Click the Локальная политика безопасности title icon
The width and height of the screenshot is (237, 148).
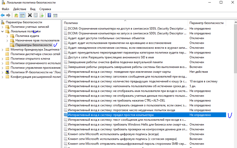click(x=3, y=3)
